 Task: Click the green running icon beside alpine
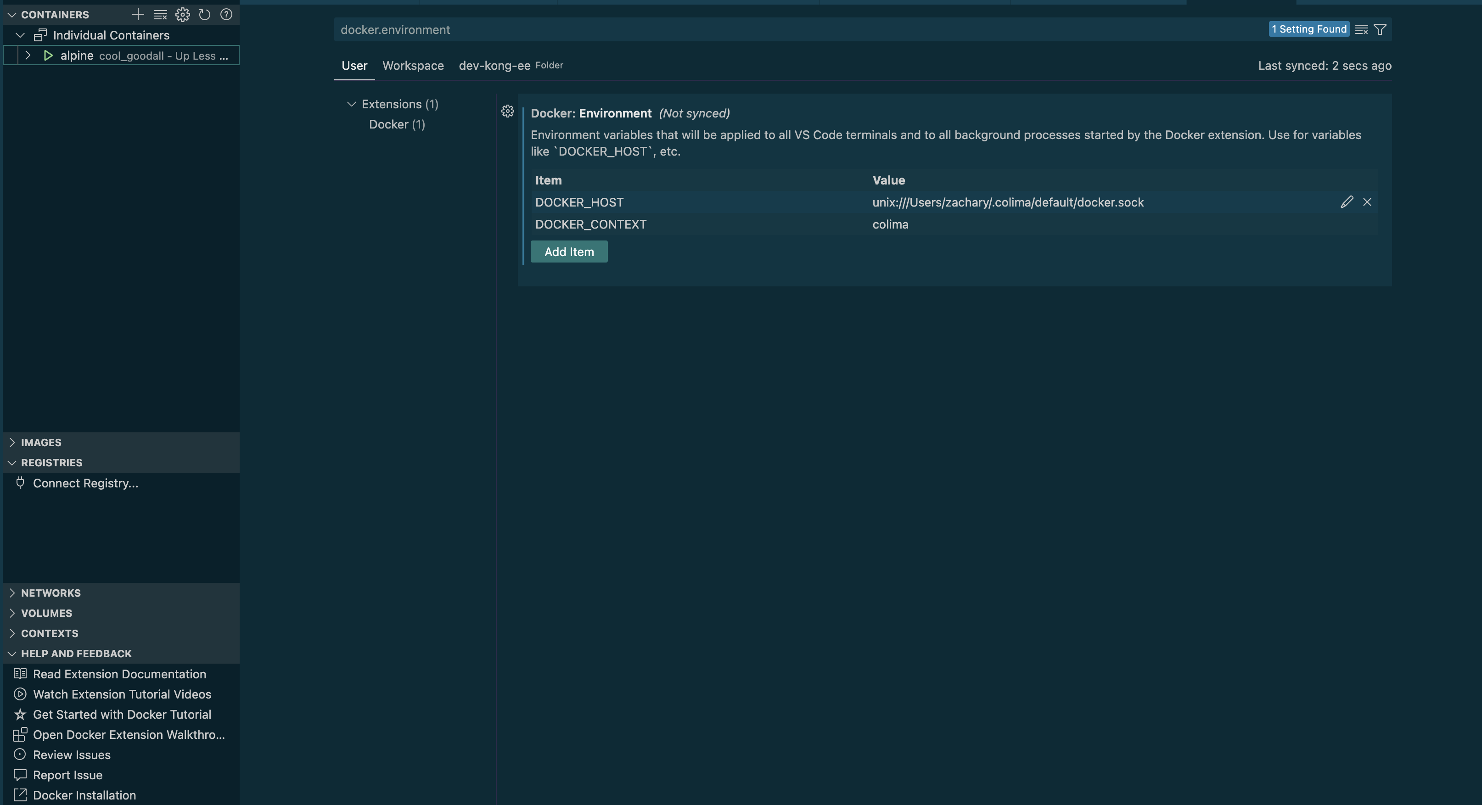coord(48,55)
